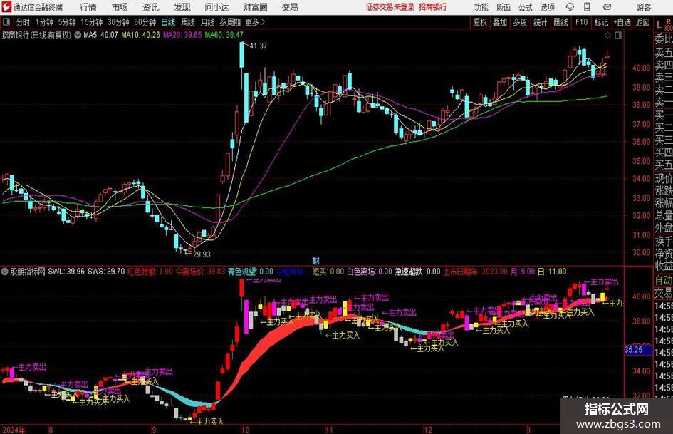Click the MA60: 38.47 indicator value
Screen dimensions: 673x434
point(224,35)
